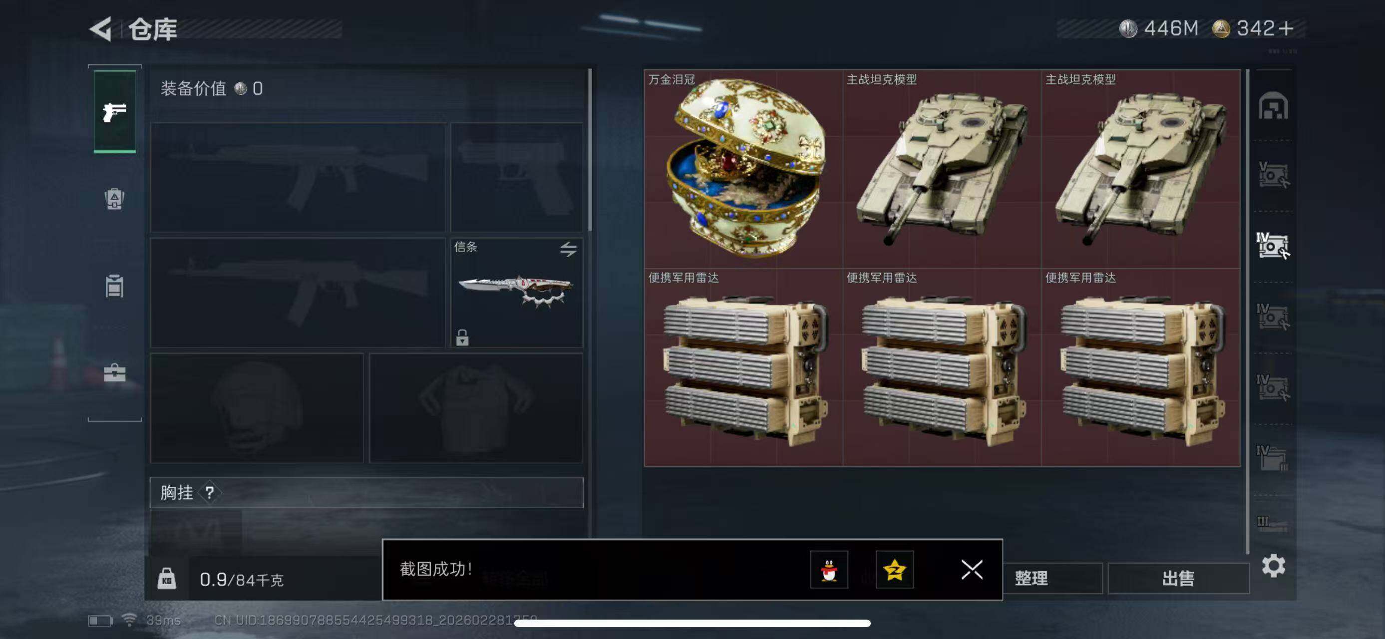Open warehouse settings gear
The width and height of the screenshot is (1385, 639).
pyautogui.click(x=1273, y=566)
